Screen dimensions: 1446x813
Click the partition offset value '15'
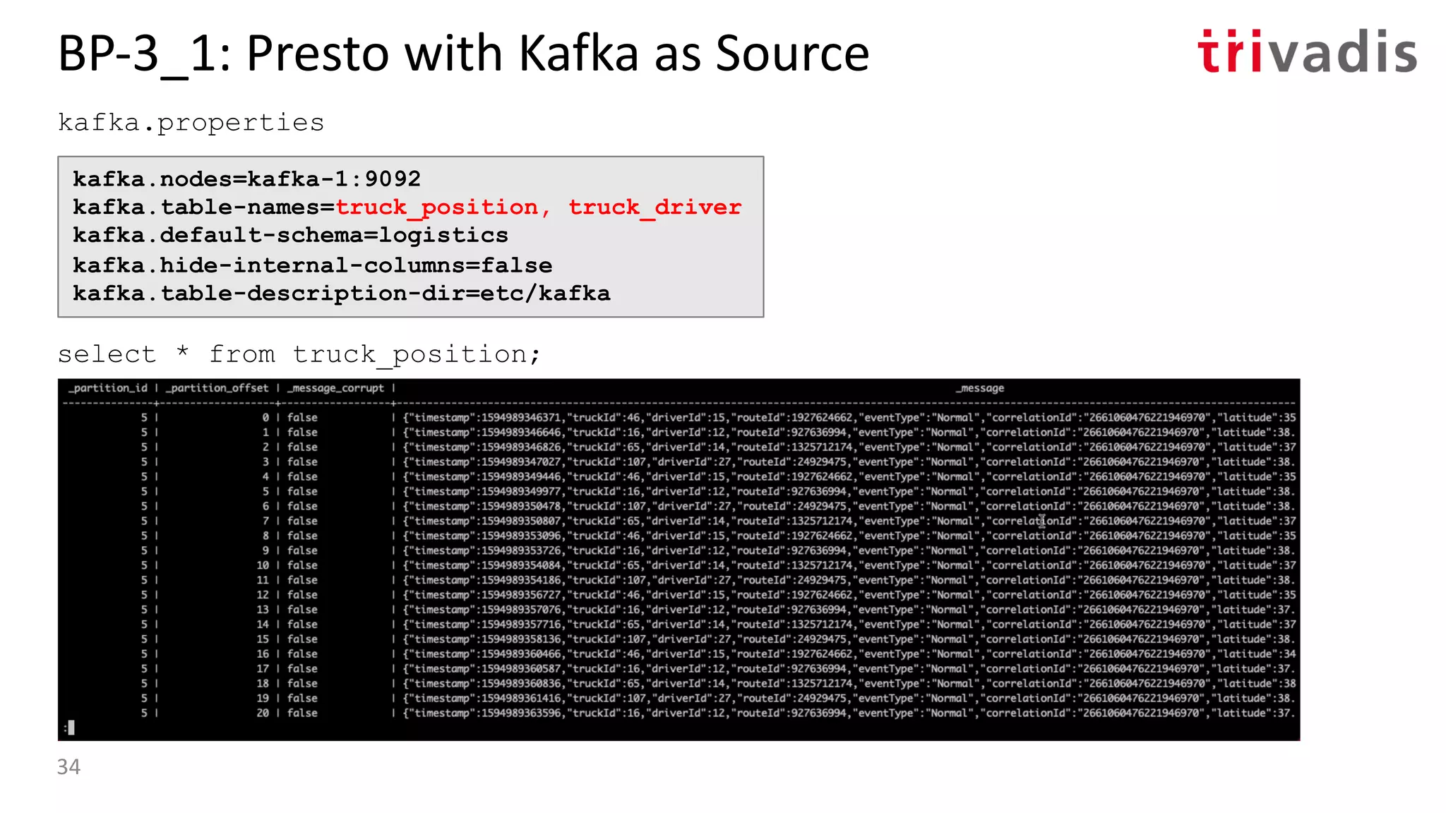[263, 639]
